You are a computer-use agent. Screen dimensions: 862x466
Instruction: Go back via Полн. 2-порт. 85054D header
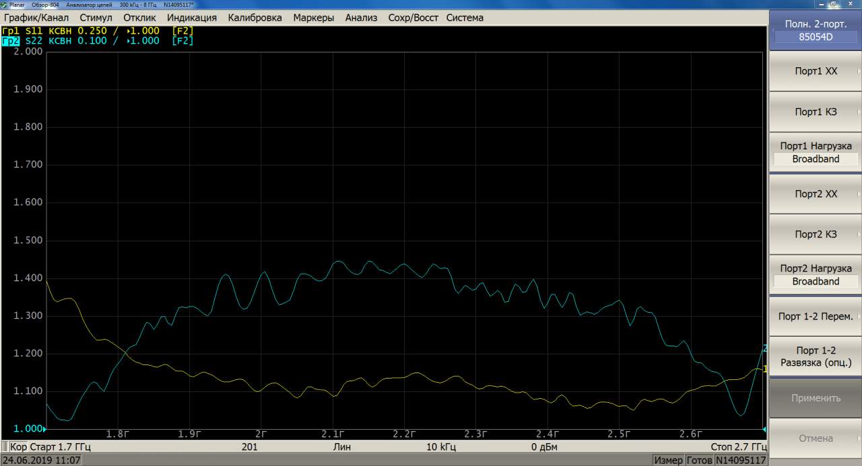click(x=816, y=30)
